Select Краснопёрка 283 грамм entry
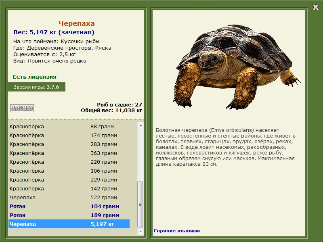 point(69,144)
